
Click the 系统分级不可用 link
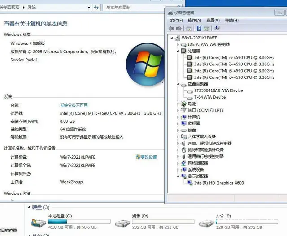74,105
